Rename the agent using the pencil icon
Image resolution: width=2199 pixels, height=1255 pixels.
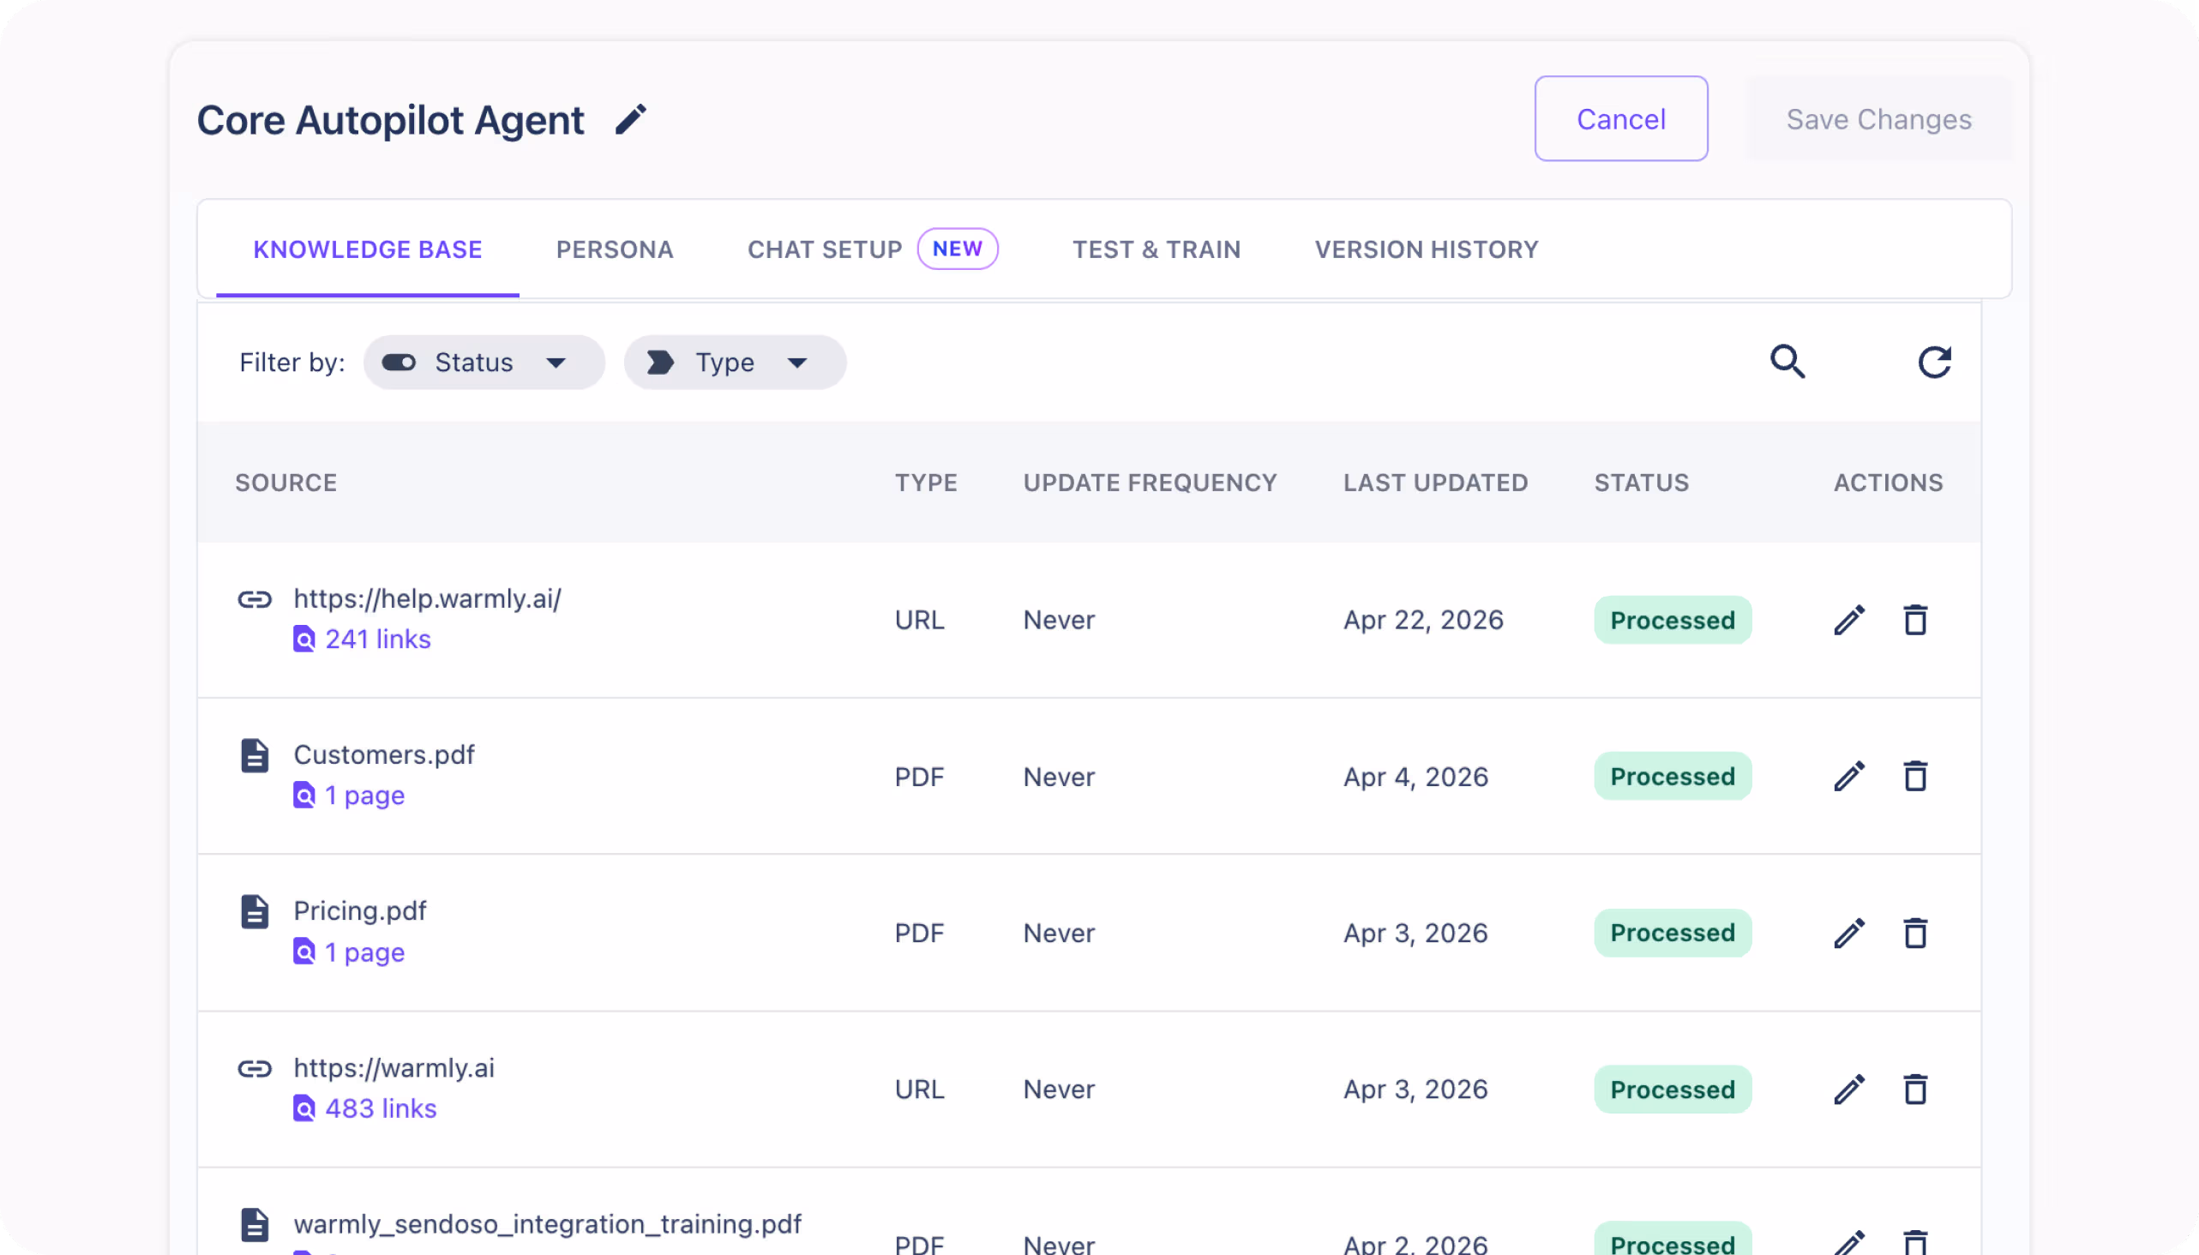(x=631, y=119)
